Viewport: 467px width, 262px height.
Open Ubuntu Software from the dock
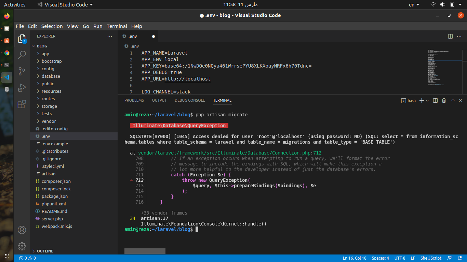tap(7, 41)
